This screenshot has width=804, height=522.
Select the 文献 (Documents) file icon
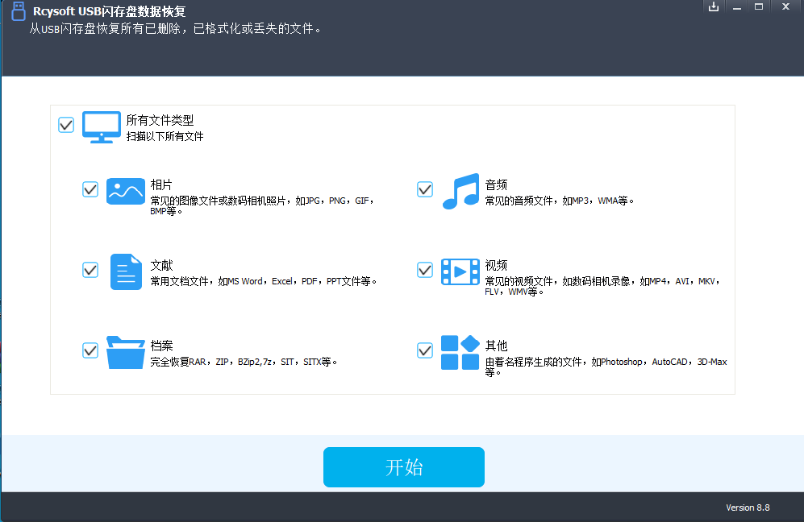coord(126,271)
